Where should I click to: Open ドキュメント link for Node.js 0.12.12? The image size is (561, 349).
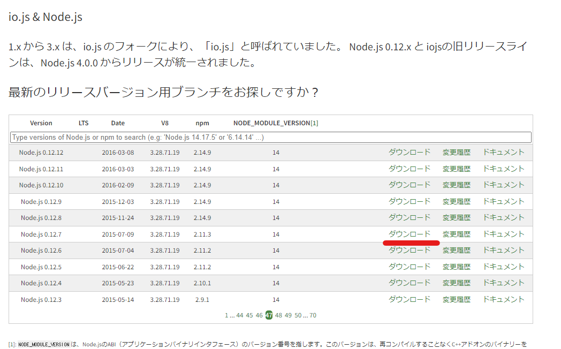pos(503,153)
